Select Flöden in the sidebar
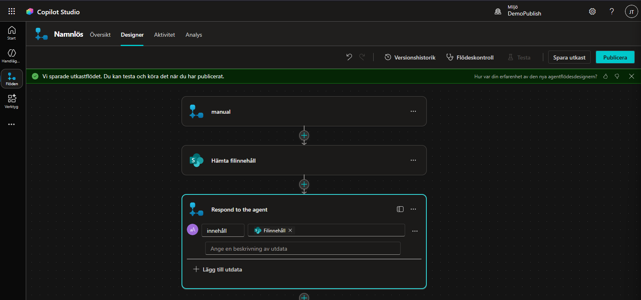 point(12,79)
